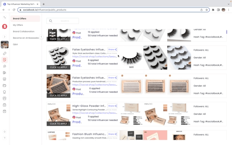232x145 pixels.
Task: Expand the left sidebar with the chevron arrow
Action: pyautogui.click(x=5, y=37)
